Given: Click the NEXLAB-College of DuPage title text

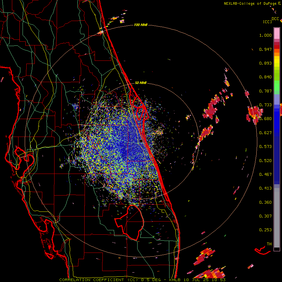Looking at the screenshot, I should point(251,3).
